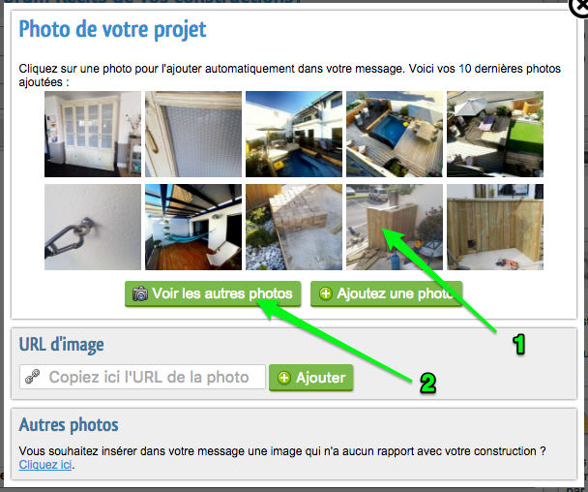Click the Ajouter URL button
Viewport: 588px width, 492px height.
(x=310, y=378)
